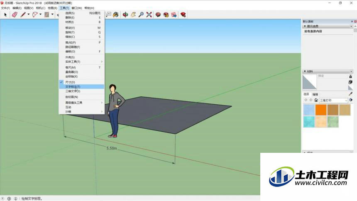Open the 相机(C) menu

(x=41, y=8)
